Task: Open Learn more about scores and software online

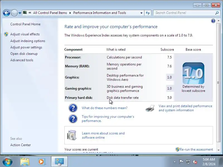Action: pyautogui.click(x=103, y=135)
